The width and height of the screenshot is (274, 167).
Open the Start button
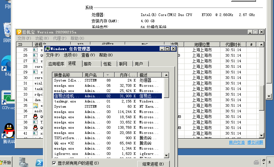pos(6,162)
